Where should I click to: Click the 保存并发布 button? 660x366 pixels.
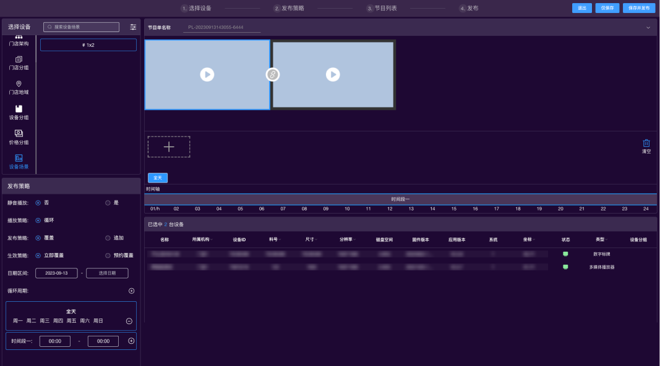639,8
